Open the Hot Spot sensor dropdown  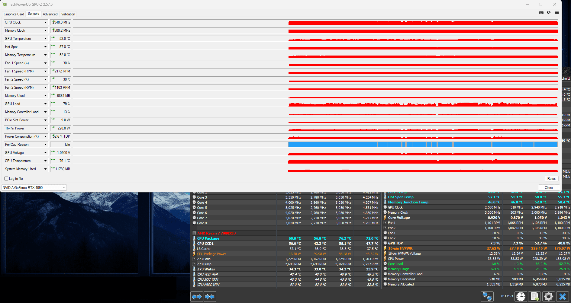pyautogui.click(x=45, y=47)
